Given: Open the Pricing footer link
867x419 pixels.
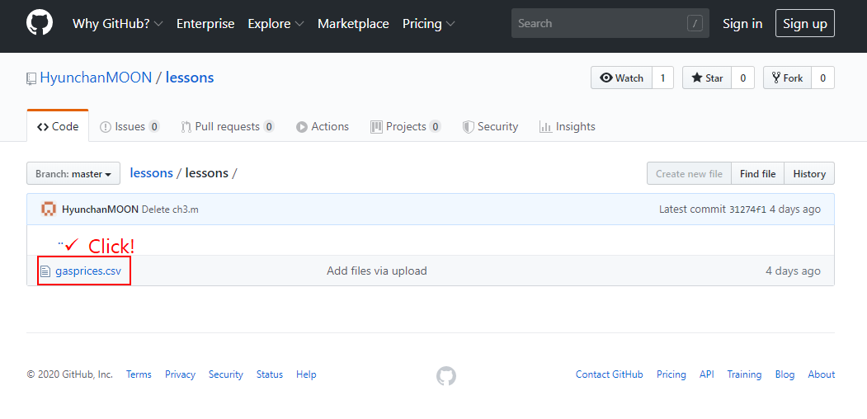Looking at the screenshot, I should pyautogui.click(x=671, y=374).
